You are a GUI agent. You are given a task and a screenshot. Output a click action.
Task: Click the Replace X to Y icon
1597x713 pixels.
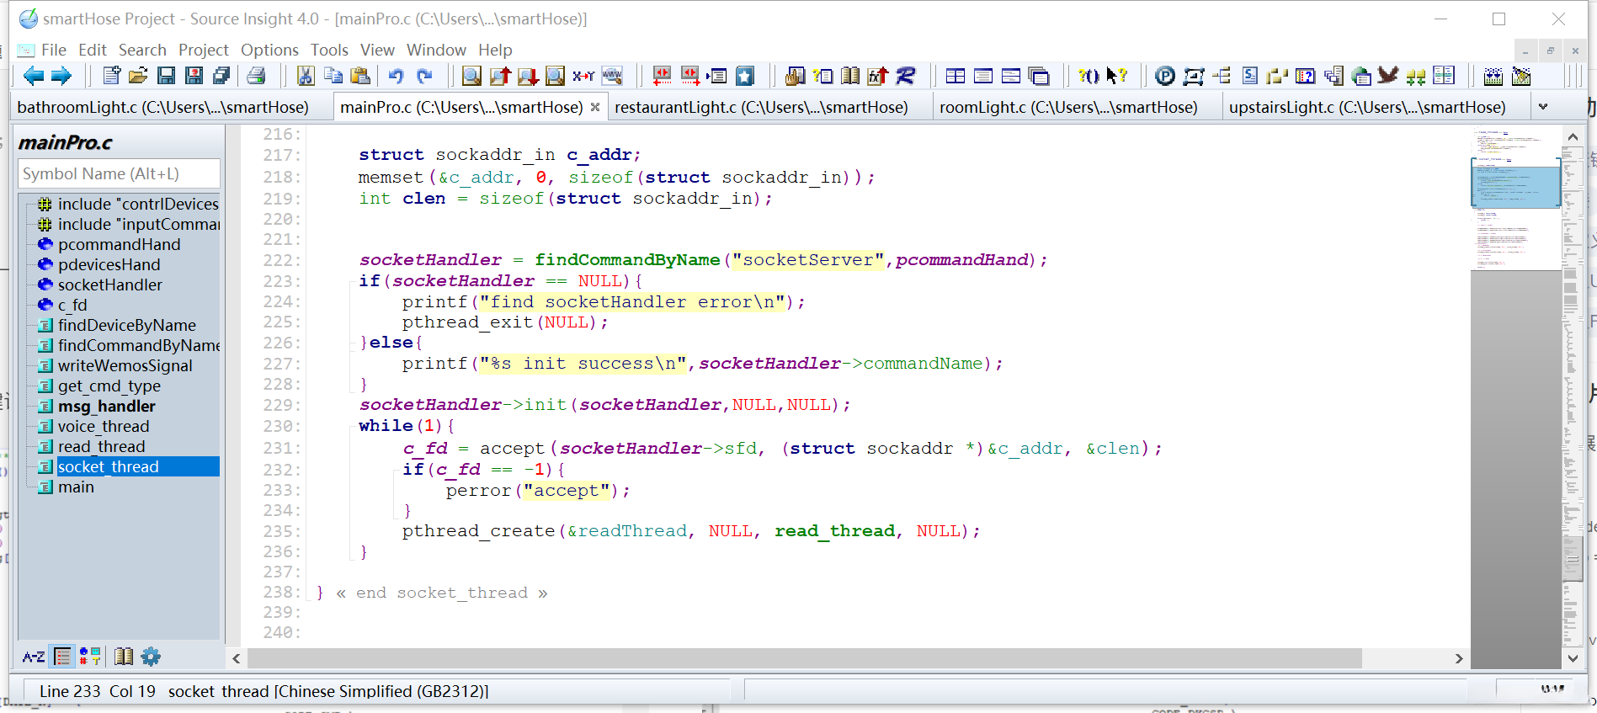(x=583, y=77)
